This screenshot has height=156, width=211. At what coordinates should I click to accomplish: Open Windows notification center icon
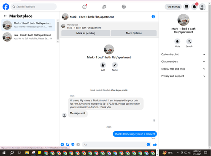(206, 153)
